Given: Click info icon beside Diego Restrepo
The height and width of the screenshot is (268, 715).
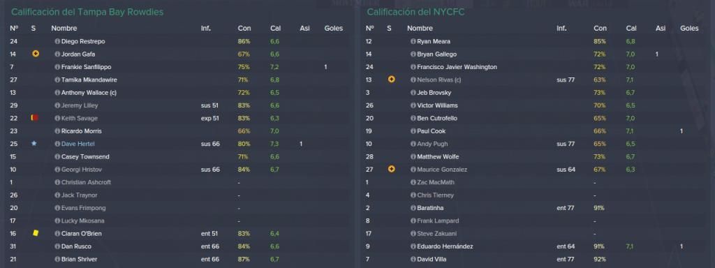Looking at the screenshot, I should coord(57,41).
